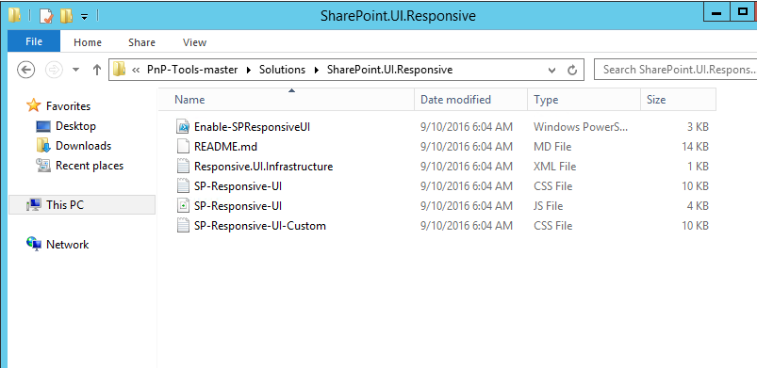Click the New folder quick access icon
This screenshot has height=368, width=757.
[x=66, y=16]
